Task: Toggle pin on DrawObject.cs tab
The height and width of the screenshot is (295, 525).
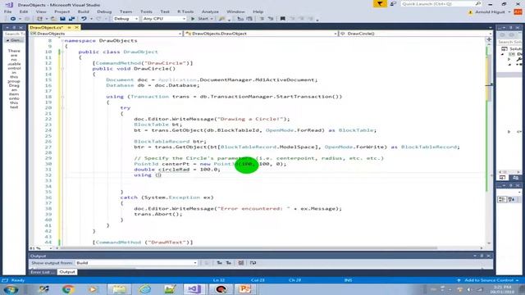Action: point(69,27)
